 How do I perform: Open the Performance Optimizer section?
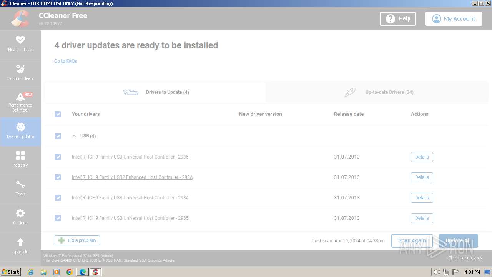point(20,102)
